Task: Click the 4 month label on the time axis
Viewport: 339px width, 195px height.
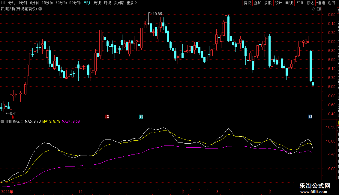Action: [x=270, y=191]
